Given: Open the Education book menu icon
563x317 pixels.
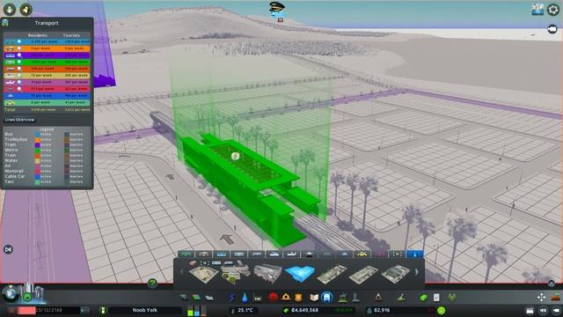Looking at the screenshot, I should [x=314, y=298].
